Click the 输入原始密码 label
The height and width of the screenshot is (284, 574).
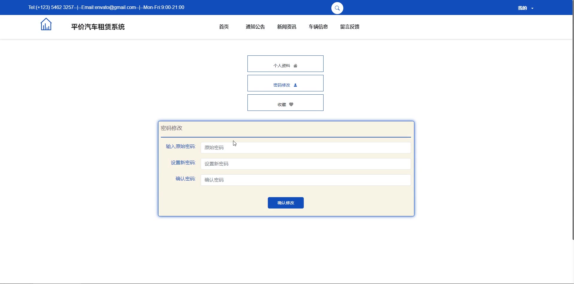coord(181,146)
